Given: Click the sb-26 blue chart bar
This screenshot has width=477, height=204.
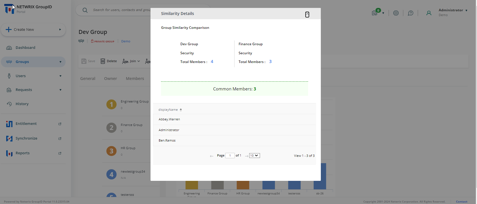Looking at the screenshot, I should pyautogui.click(x=323, y=176).
